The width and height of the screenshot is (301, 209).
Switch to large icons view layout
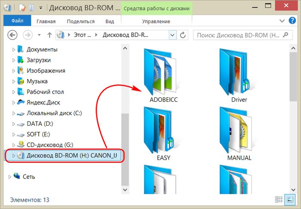[x=290, y=200]
